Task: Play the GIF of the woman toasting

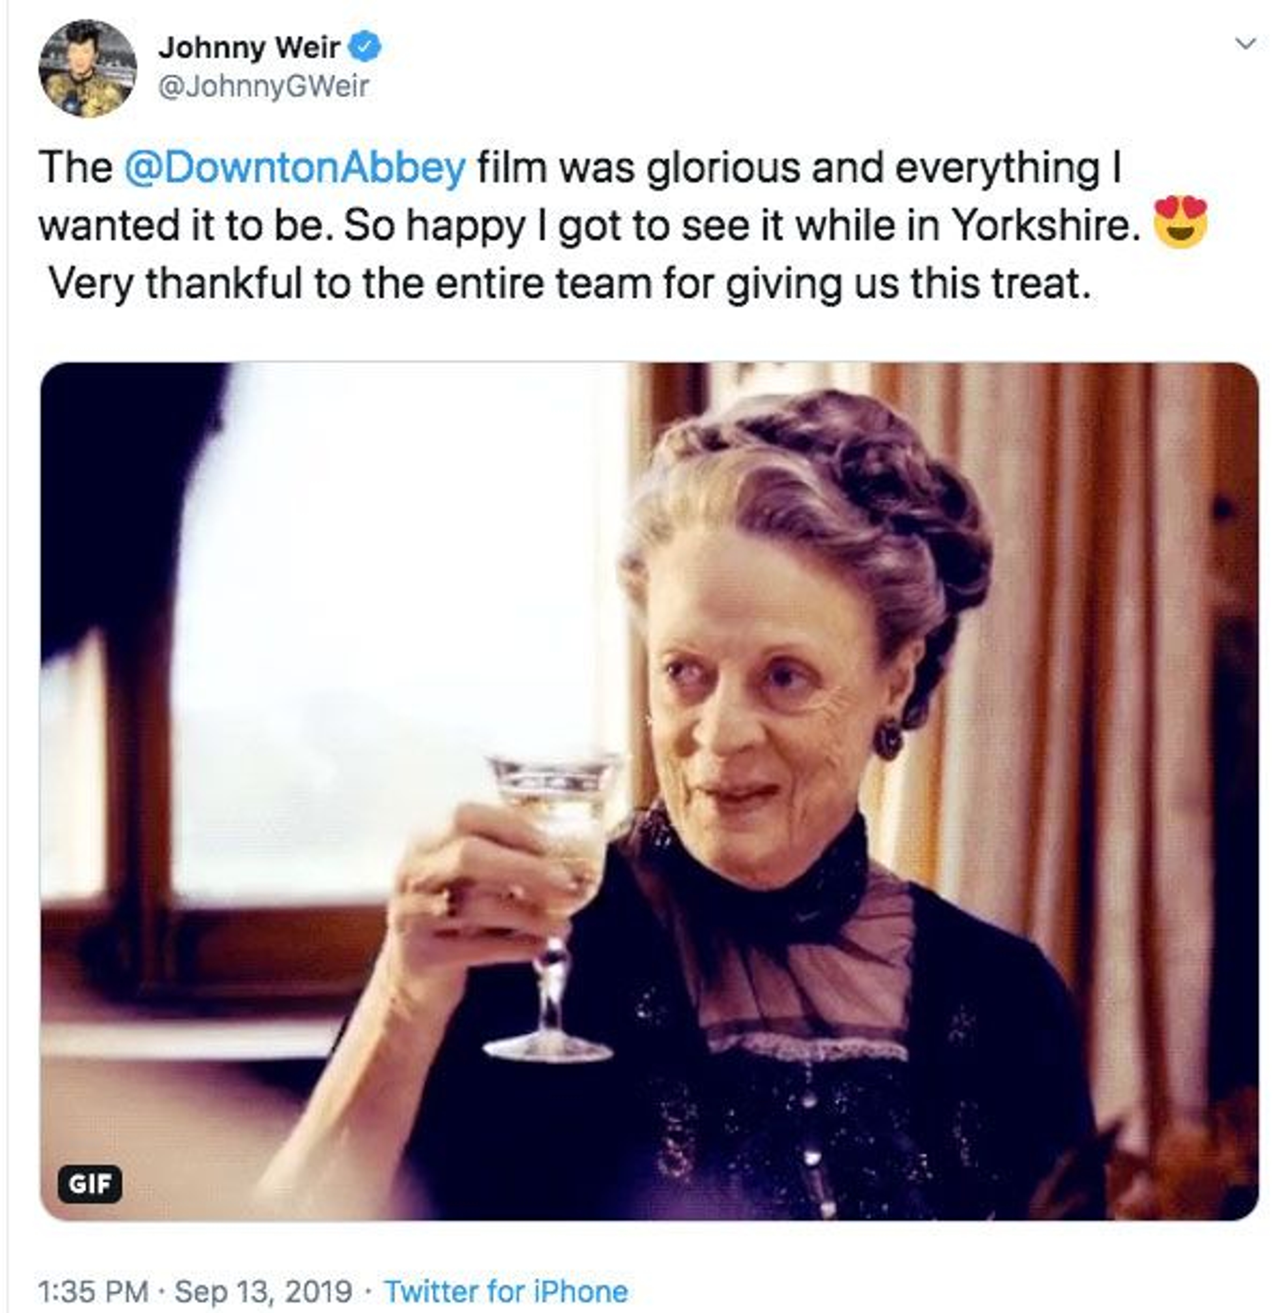Action: coord(649,791)
